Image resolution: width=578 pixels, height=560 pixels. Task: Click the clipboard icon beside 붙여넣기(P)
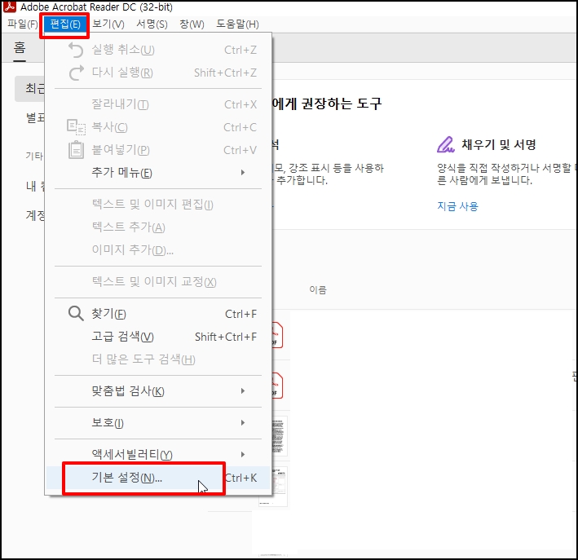tap(76, 150)
